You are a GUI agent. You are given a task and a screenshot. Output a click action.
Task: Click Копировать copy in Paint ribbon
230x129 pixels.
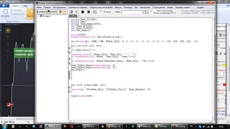pos(18,14)
